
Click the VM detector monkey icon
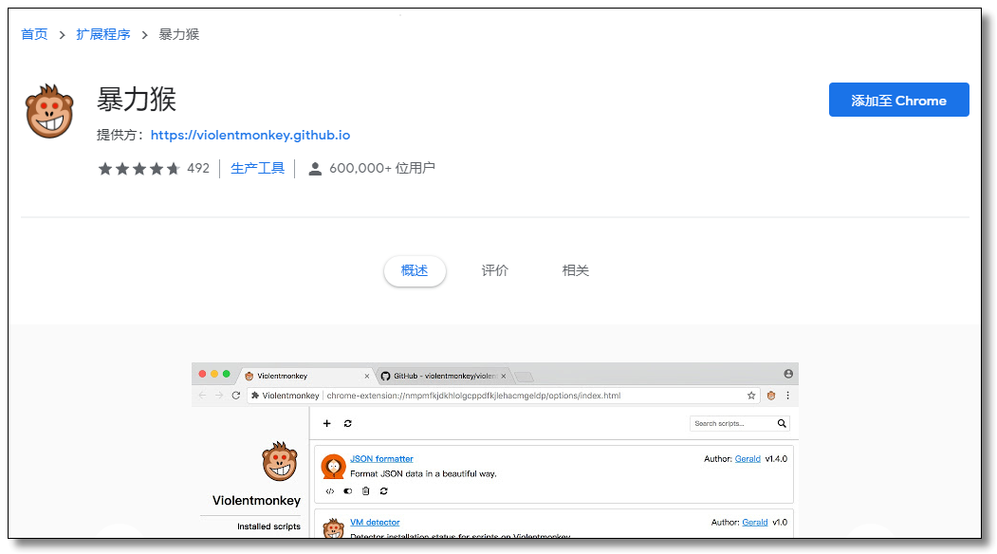coord(333,528)
